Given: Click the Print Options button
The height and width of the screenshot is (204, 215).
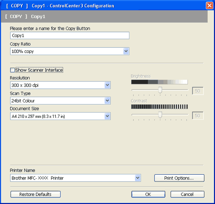Looking at the screenshot, I should click(179, 178).
